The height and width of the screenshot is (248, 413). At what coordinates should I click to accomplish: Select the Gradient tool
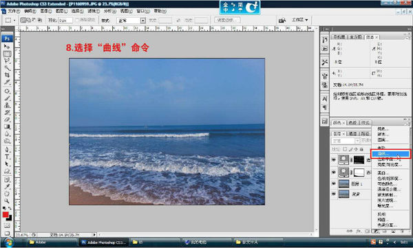(x=7, y=126)
